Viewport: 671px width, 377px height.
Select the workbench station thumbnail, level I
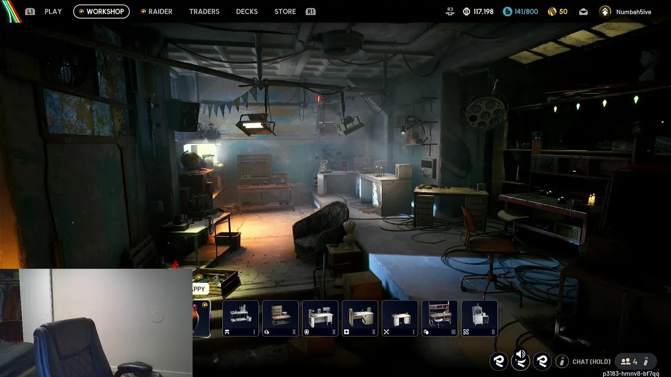(241, 318)
